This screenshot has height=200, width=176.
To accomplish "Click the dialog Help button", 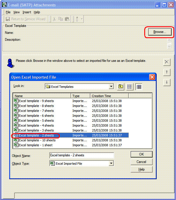I will click(141, 169).
